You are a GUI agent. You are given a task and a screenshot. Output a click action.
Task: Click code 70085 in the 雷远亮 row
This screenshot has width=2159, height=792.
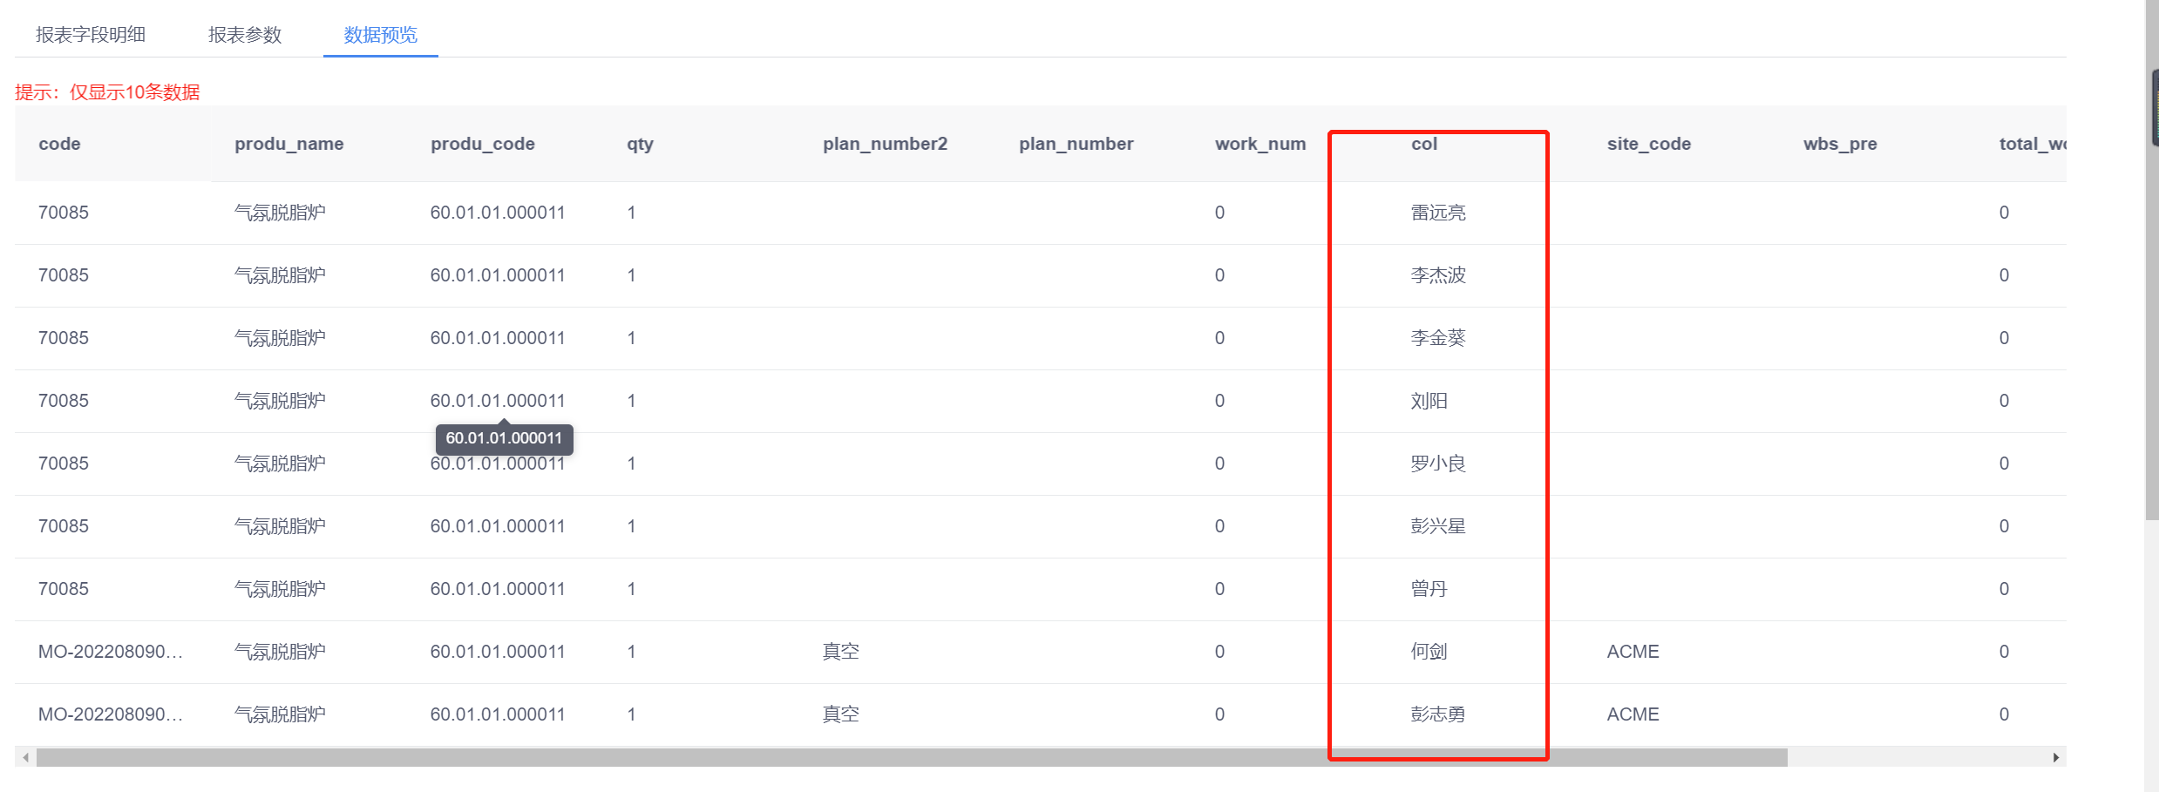click(64, 213)
